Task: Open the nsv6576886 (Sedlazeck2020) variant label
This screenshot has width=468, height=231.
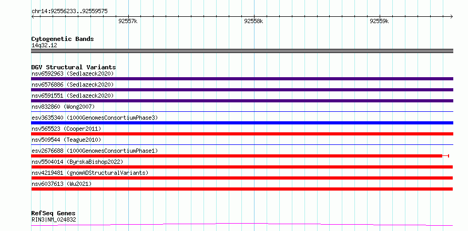Action: coord(73,85)
